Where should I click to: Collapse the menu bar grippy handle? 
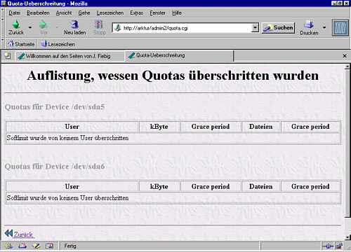[3, 13]
